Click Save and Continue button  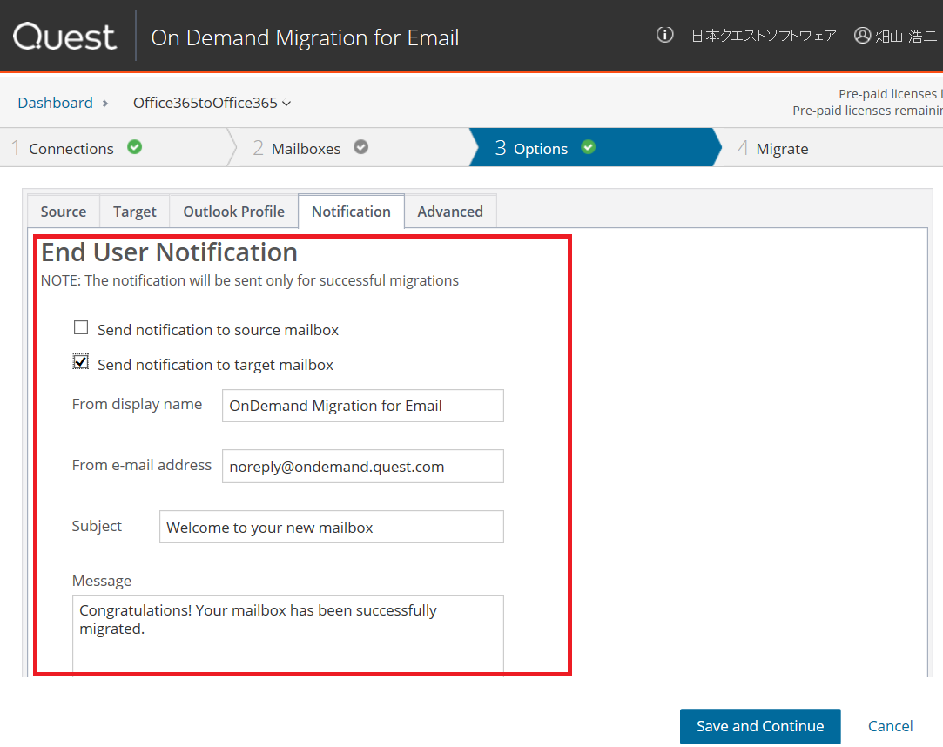point(760,726)
